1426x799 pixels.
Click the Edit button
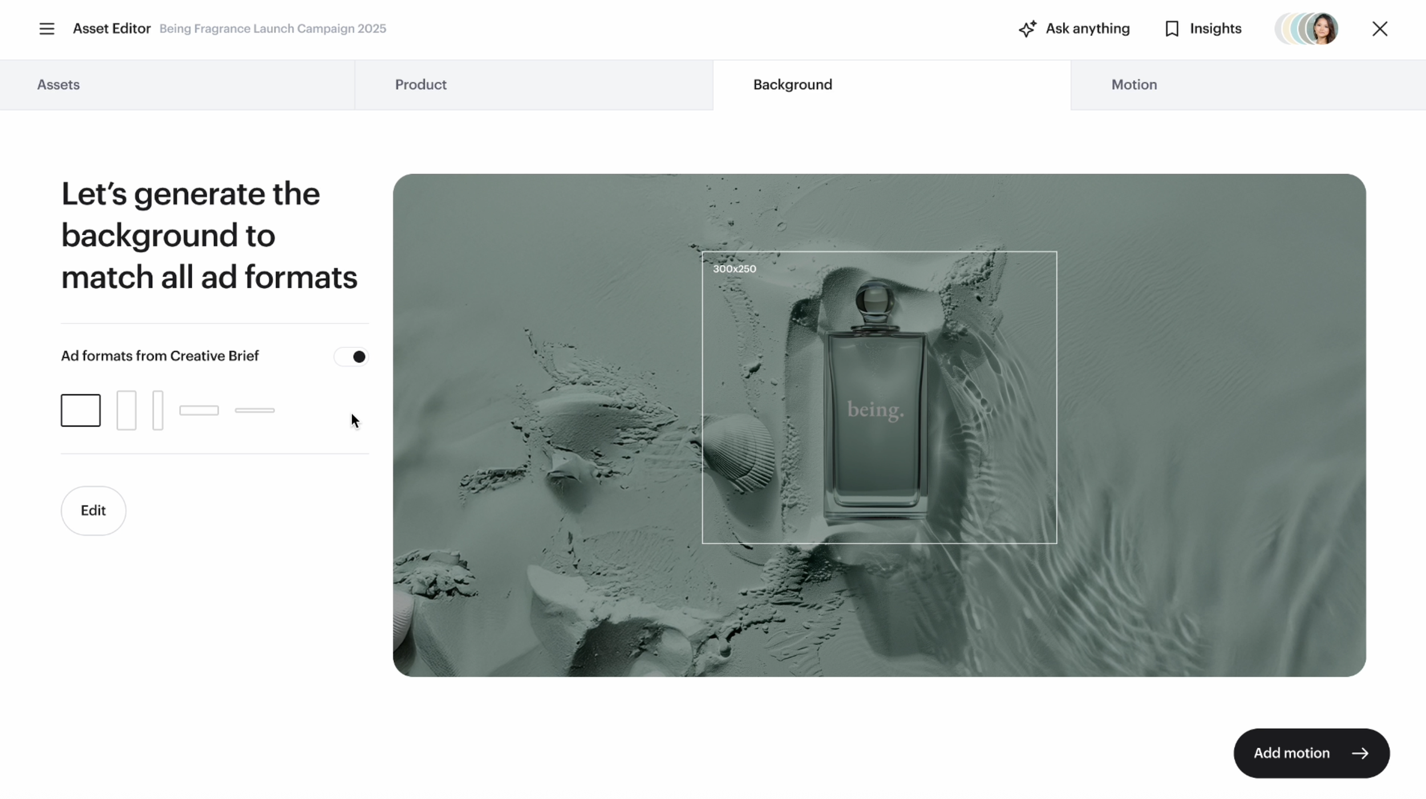(x=93, y=511)
